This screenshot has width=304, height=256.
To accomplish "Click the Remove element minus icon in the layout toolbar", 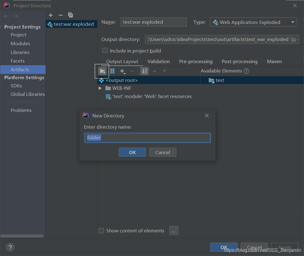I will (x=132, y=71).
